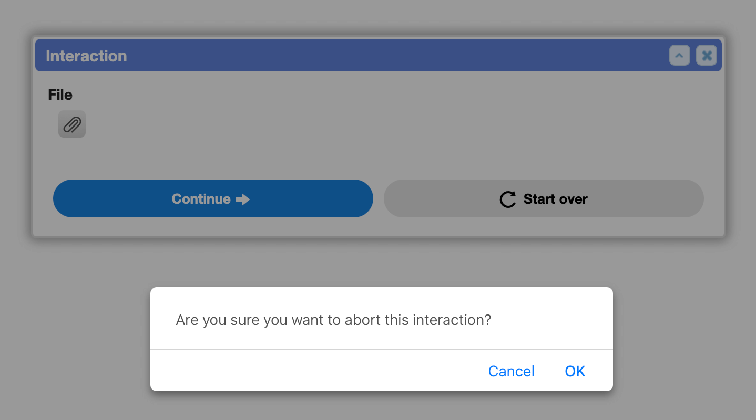Click the Start over label text
Viewport: 756px width, 420px height.
556,199
